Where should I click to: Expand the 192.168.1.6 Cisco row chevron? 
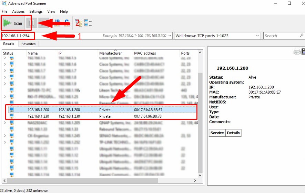[5, 64]
